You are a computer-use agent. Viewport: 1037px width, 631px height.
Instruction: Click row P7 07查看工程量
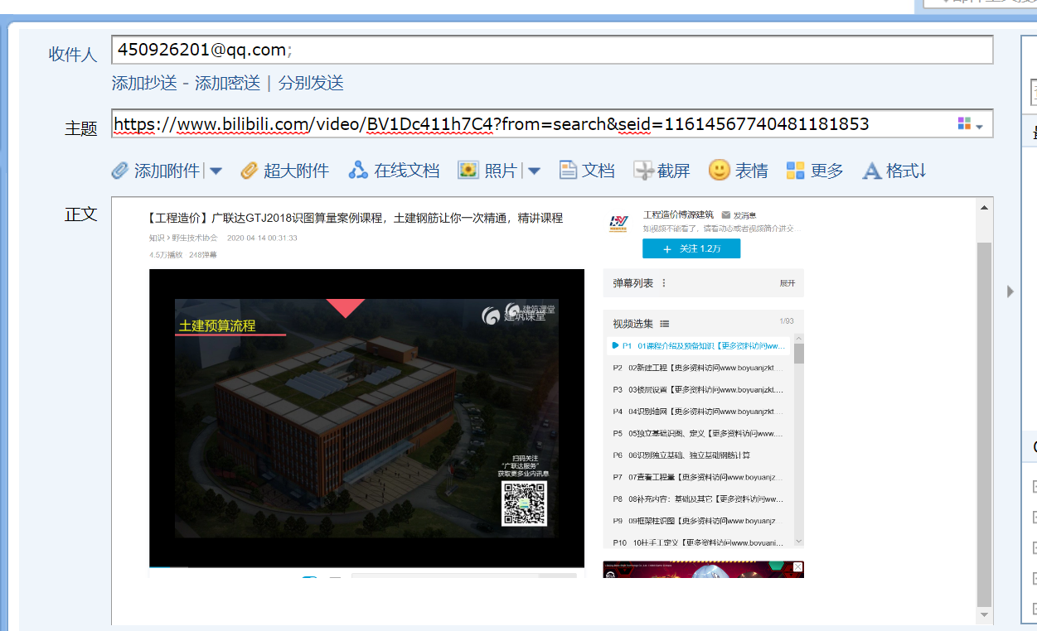(699, 477)
